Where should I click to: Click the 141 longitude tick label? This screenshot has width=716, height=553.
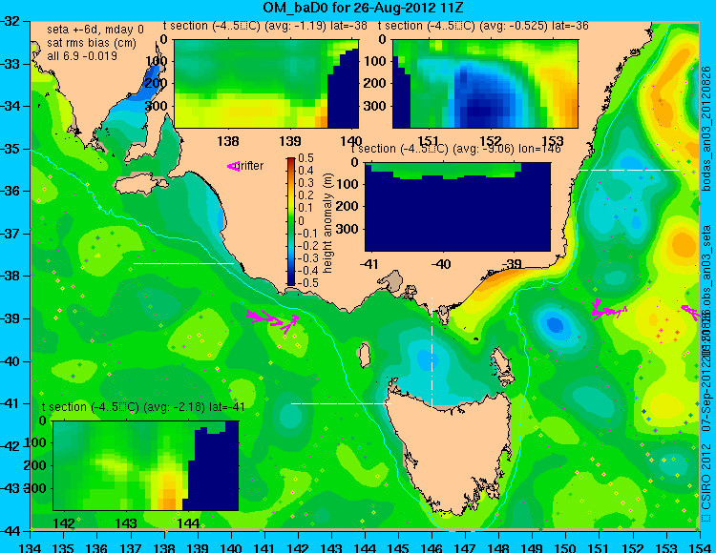pyautogui.click(x=264, y=547)
